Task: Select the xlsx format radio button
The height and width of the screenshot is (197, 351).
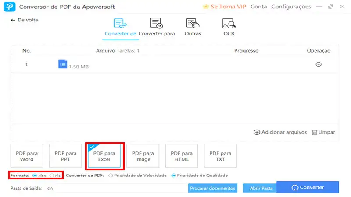Action: [x=35, y=176]
